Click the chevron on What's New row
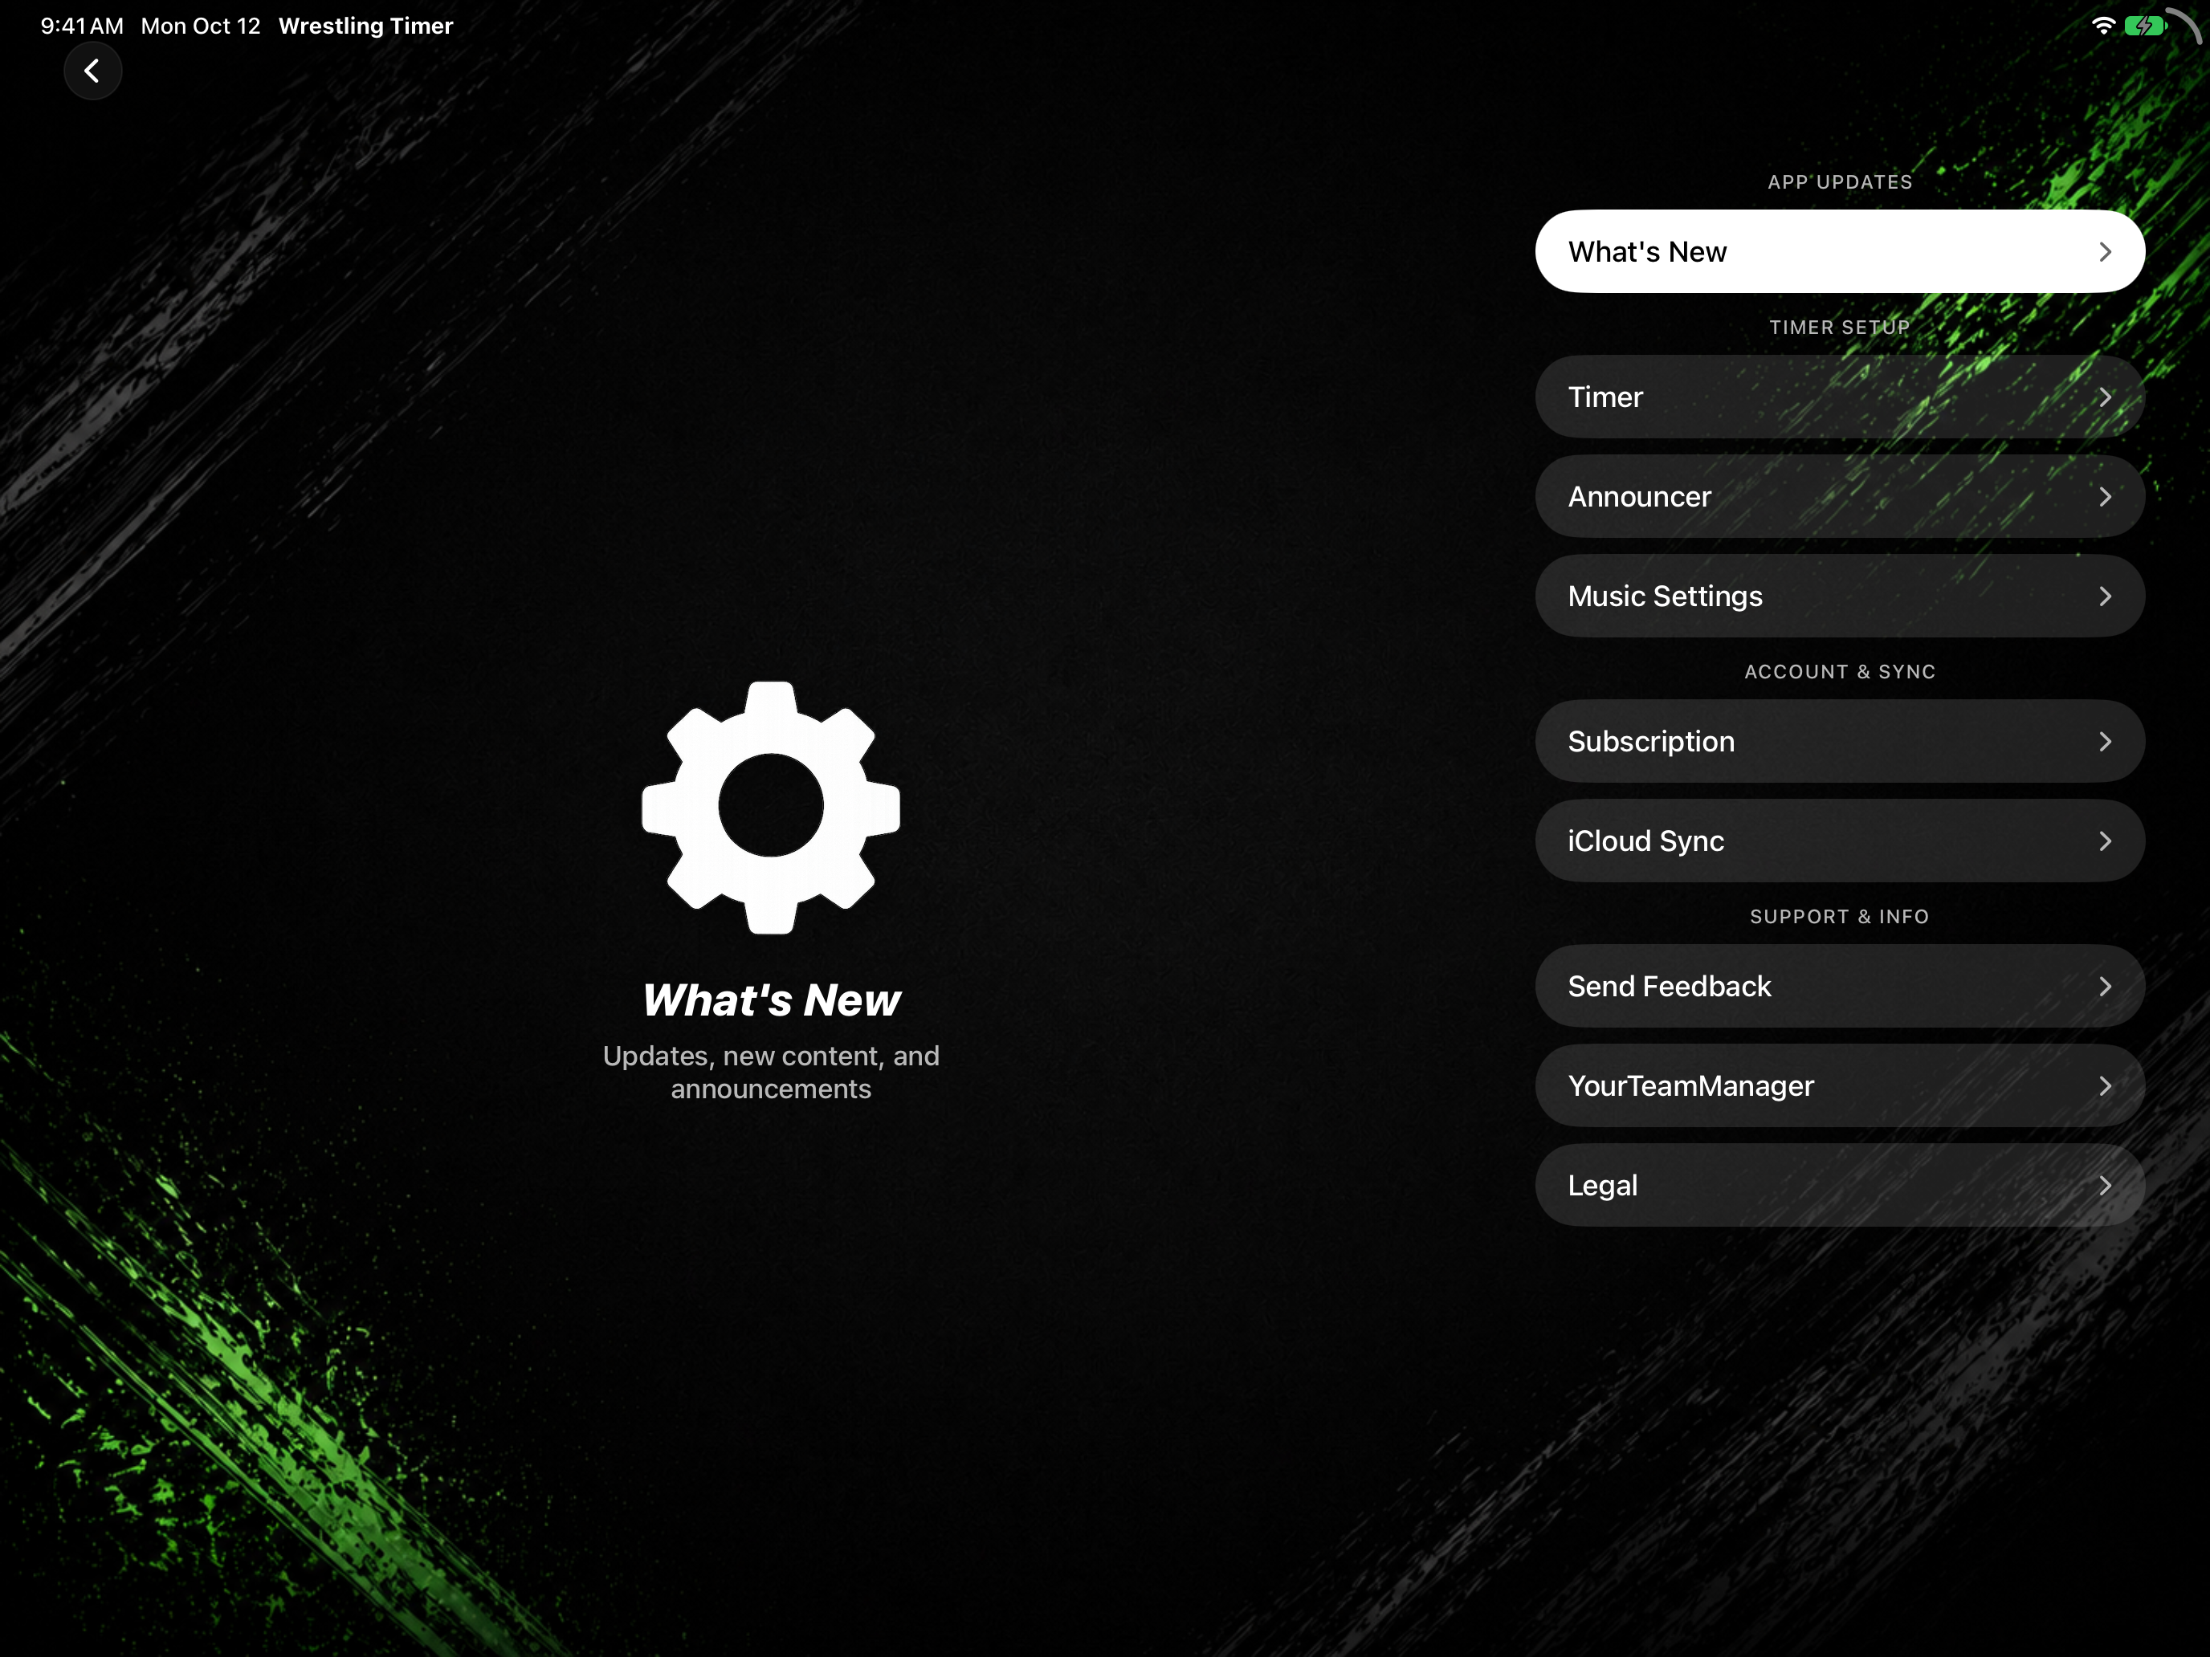 click(2105, 252)
